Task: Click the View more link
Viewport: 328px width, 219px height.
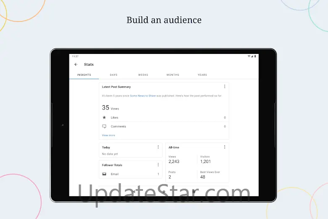Action: (108, 135)
